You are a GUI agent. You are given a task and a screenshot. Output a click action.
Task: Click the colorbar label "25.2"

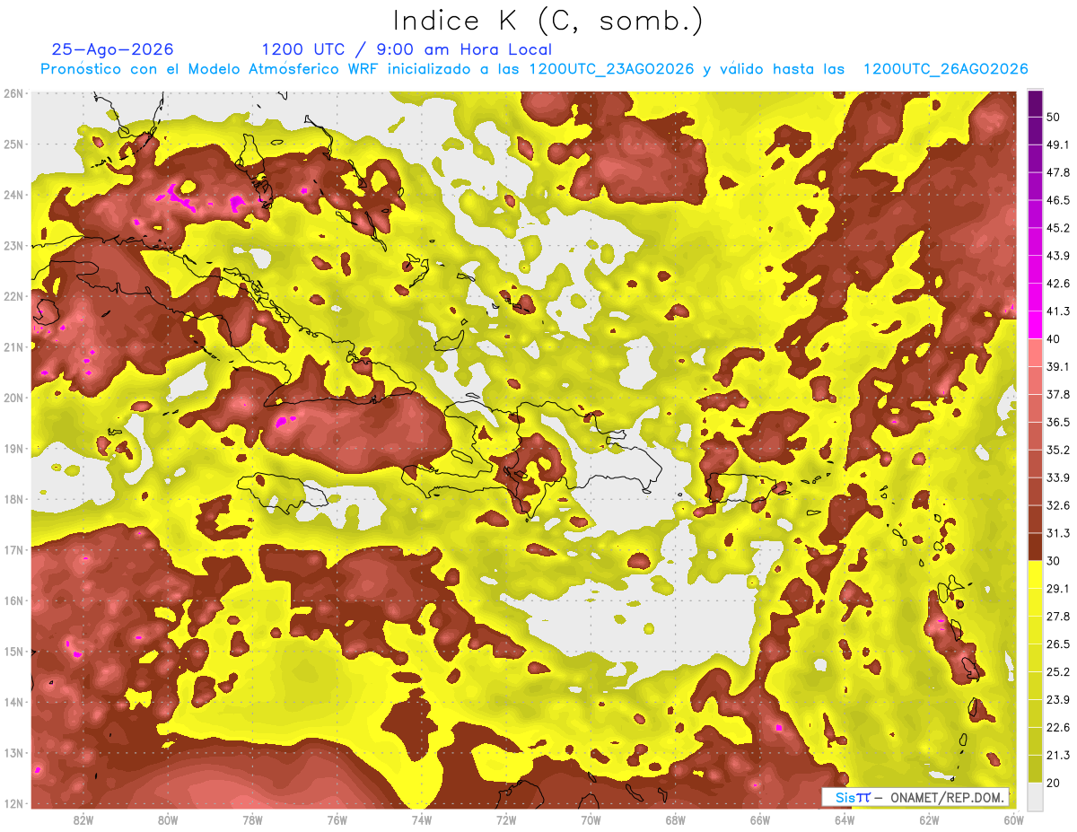[x=1058, y=671]
